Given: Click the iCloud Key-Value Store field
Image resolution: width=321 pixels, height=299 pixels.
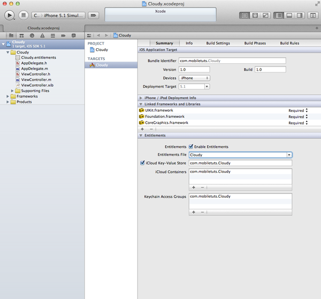Looking at the screenshot, I should click(x=241, y=163).
